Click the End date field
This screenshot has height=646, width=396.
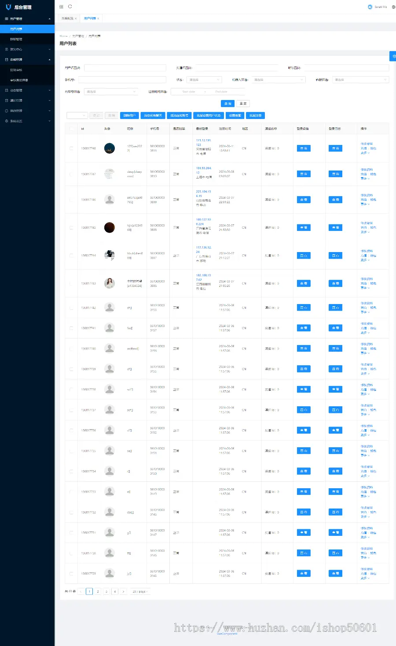point(221,92)
